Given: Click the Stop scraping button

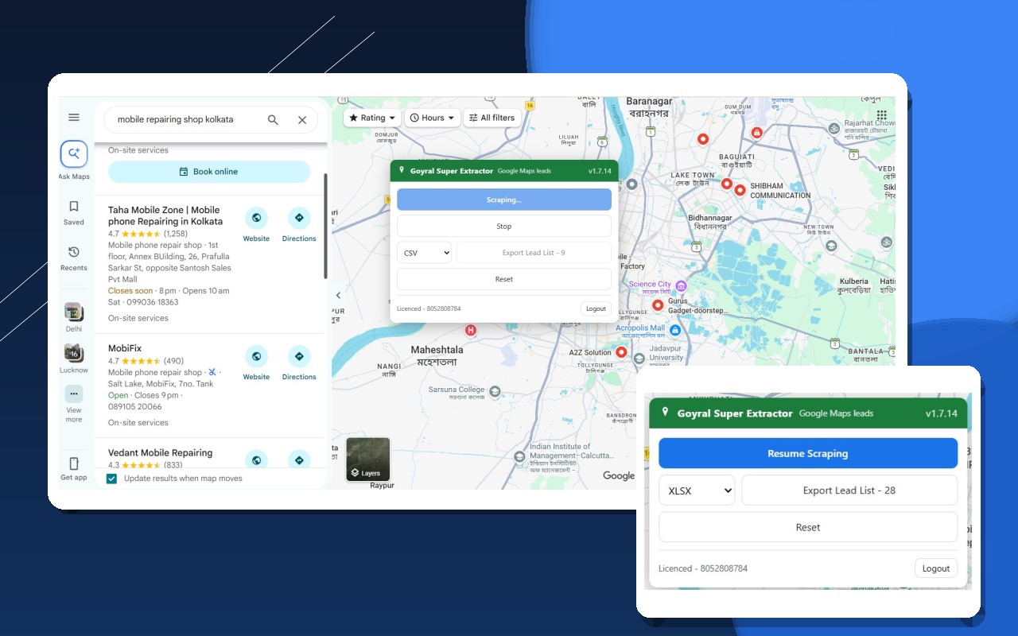Looking at the screenshot, I should point(504,227).
